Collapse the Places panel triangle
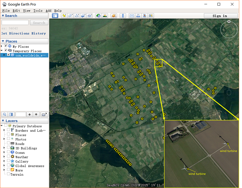242x188 pixels. (3, 41)
